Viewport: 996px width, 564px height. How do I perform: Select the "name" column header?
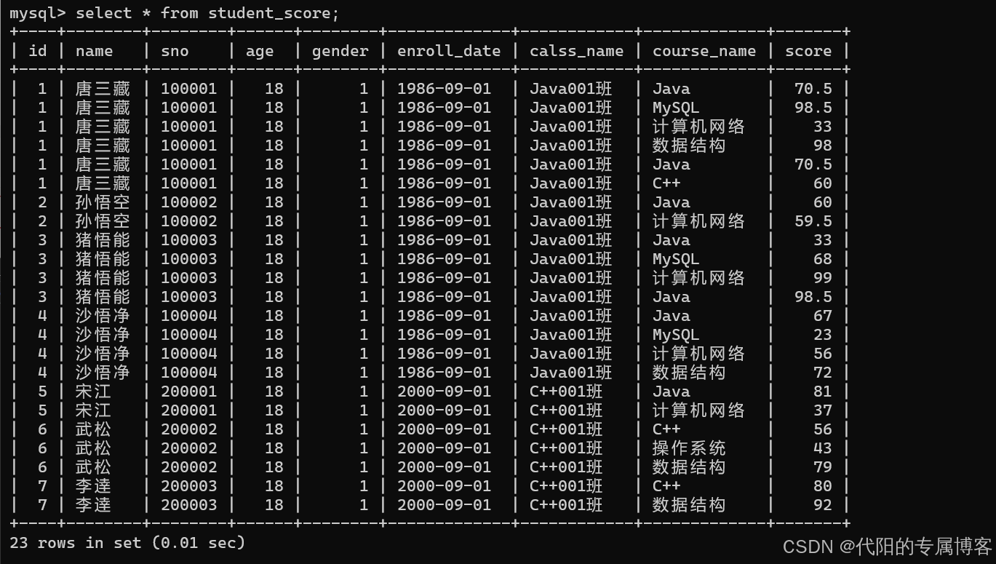(x=95, y=51)
